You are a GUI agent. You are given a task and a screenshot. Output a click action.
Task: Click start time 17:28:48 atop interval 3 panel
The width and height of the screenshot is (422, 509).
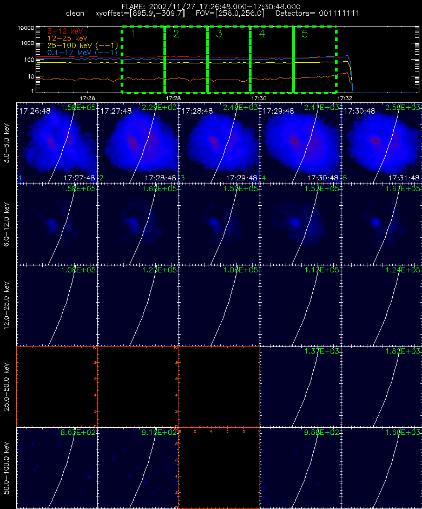click(x=197, y=112)
